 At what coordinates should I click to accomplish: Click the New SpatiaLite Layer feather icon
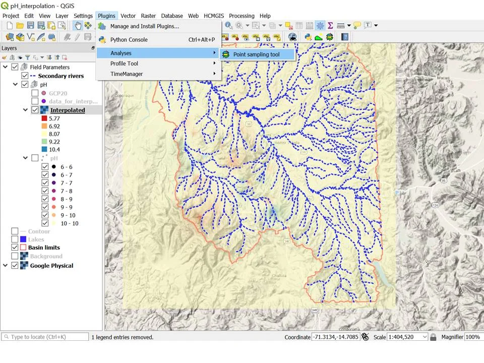[x=41, y=37]
